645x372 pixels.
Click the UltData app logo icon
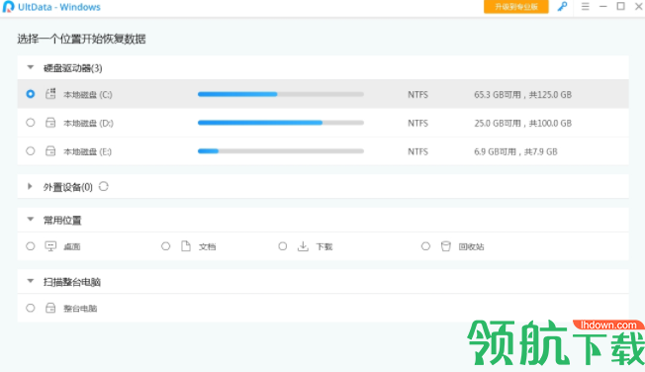(8, 7)
